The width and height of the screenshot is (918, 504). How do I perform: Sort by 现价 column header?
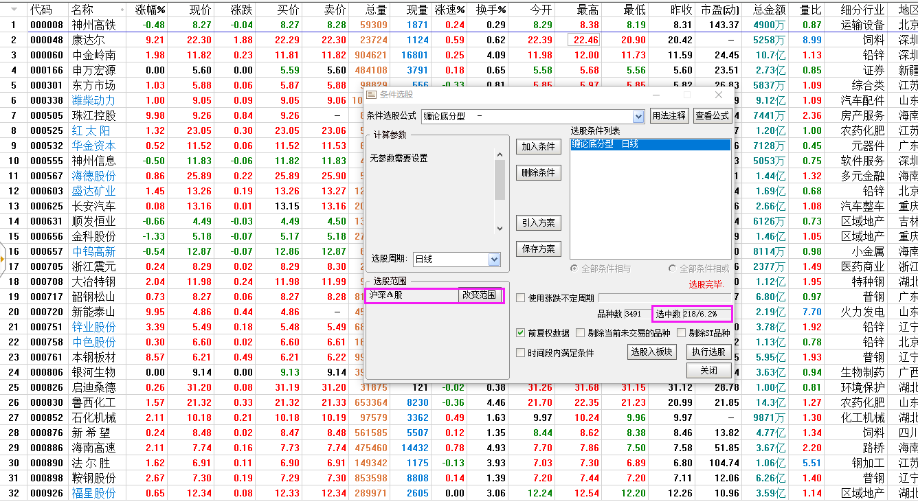point(200,10)
